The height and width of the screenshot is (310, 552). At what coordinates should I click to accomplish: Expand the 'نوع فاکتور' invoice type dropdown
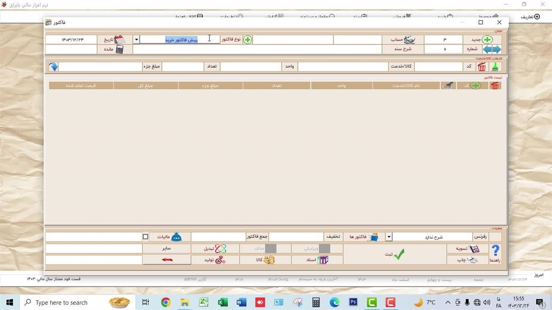(x=136, y=40)
